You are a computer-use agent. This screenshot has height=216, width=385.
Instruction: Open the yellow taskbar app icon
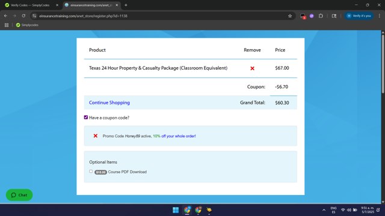[209, 210]
